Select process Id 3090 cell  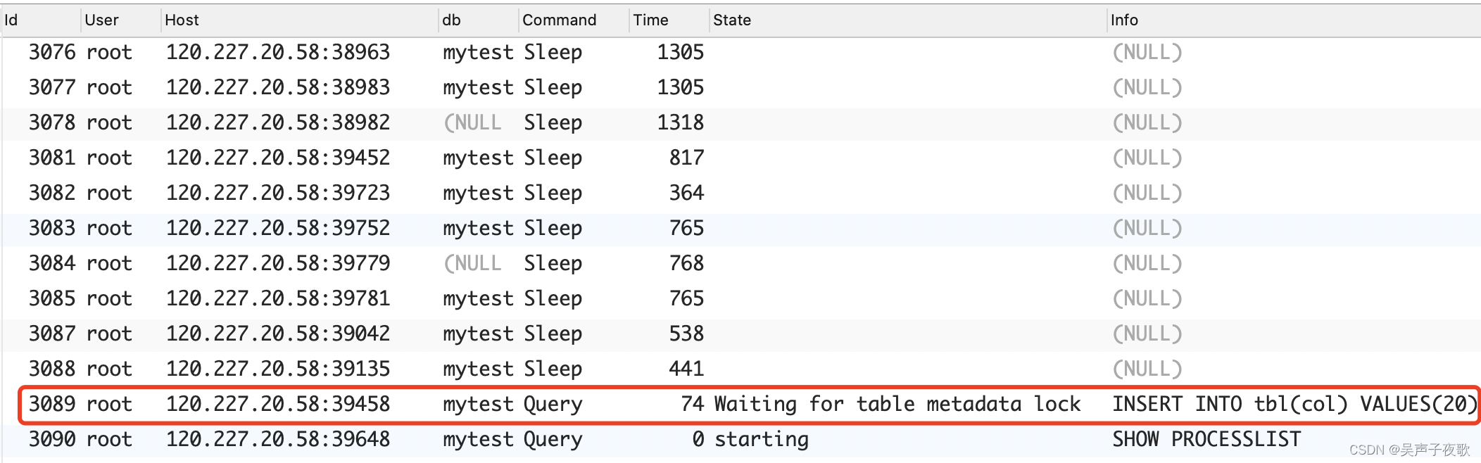52,439
